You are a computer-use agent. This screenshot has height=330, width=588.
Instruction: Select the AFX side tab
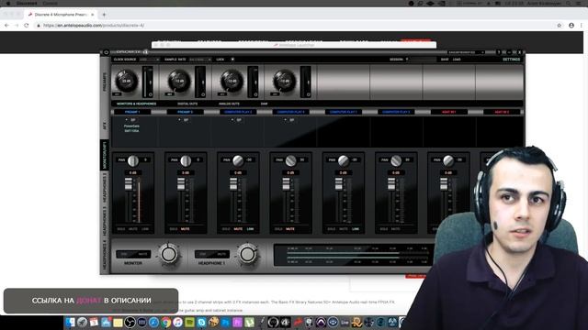tap(105, 125)
